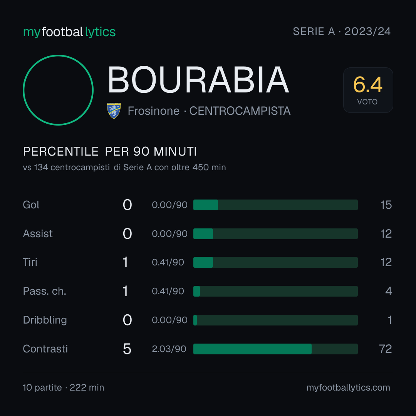Click the Pass. ch. percentile bar
This screenshot has width=416, height=416.
click(x=275, y=291)
